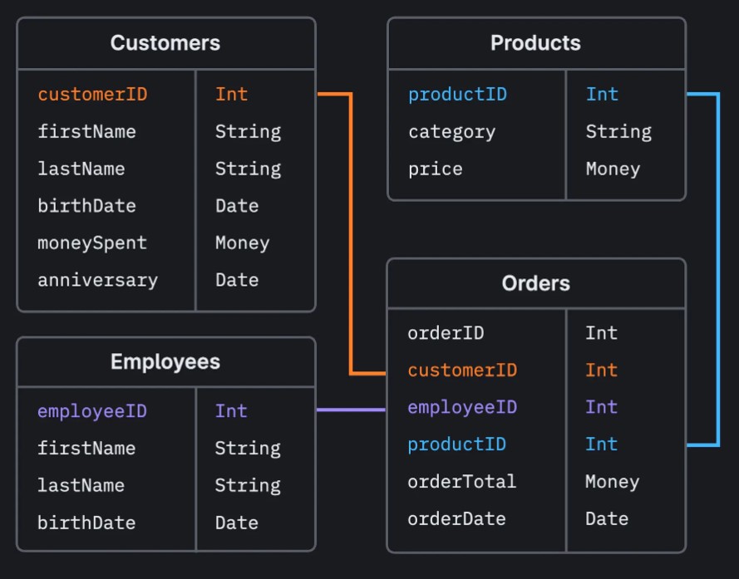Select the orderDate field in Orders
The height and width of the screenshot is (579, 739).
click(456, 519)
